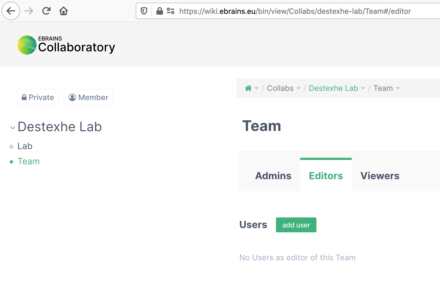The height and width of the screenshot is (289, 440).
Task: Reload the page with the refresh icon
Action: point(46,11)
